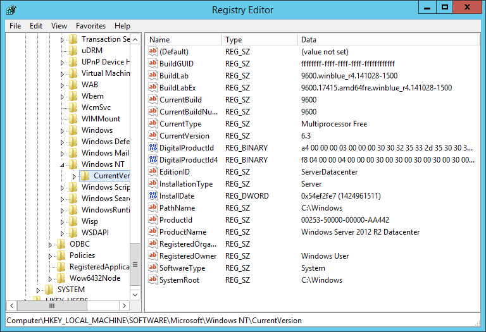Click the uDRM folder icon
Screen dimensions: 486x332
click(73, 51)
